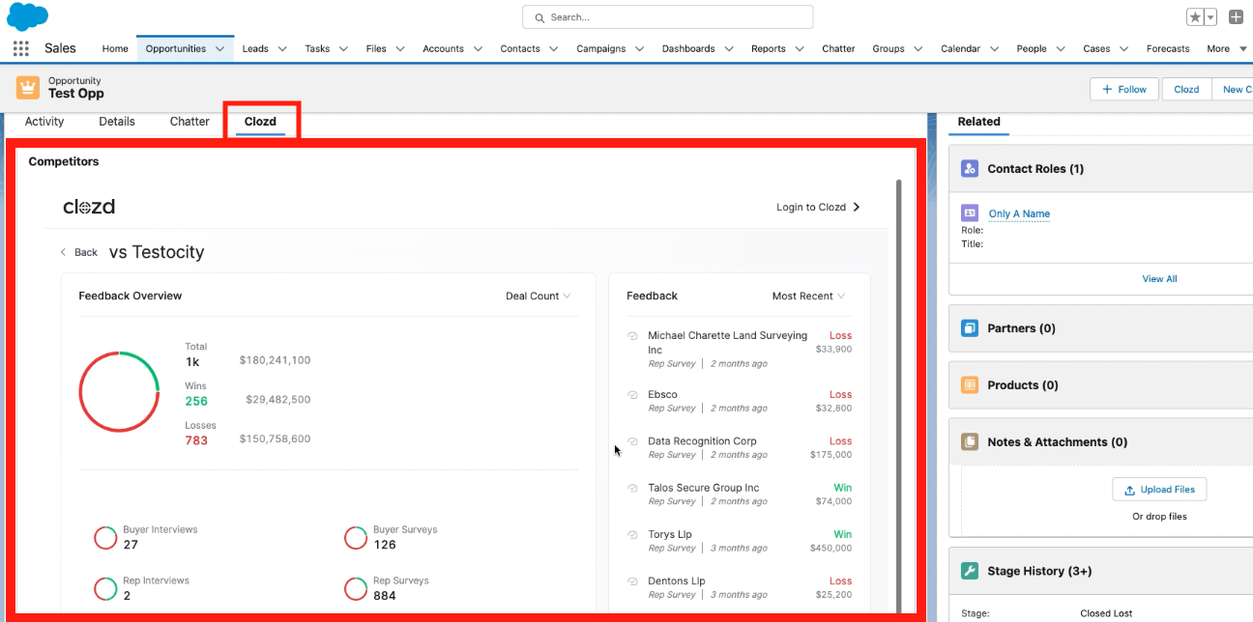Image resolution: width=1253 pixels, height=622 pixels.
Task: Click in the global Search field
Action: coord(668,17)
